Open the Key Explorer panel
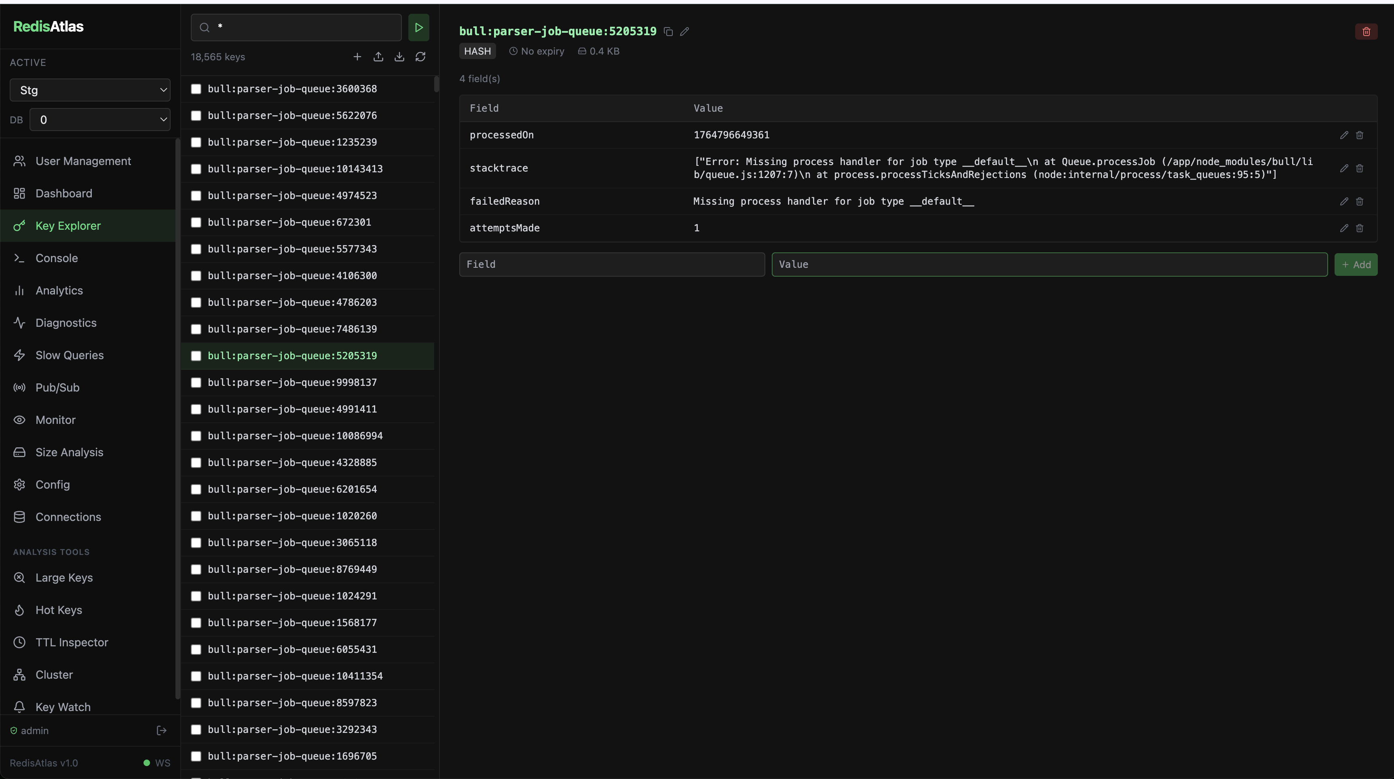The width and height of the screenshot is (1394, 779). tap(68, 225)
